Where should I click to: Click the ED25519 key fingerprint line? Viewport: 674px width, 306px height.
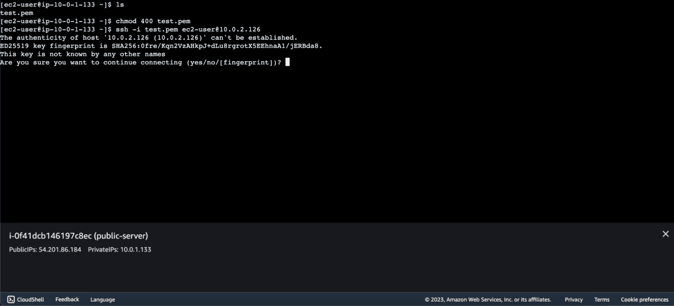[x=161, y=46]
